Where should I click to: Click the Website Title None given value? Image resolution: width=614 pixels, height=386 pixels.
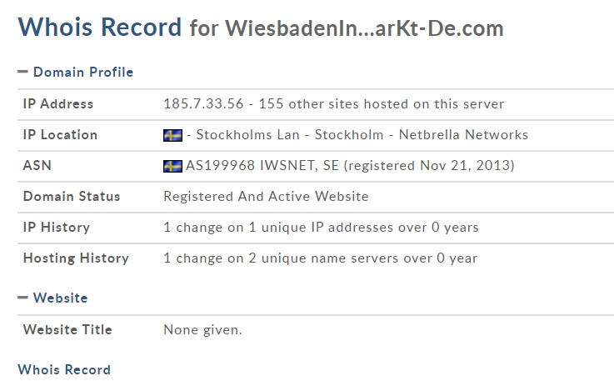202,330
